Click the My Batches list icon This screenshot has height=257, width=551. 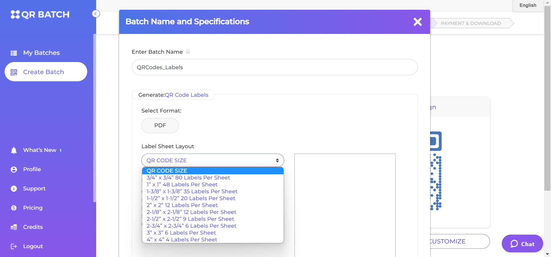click(x=14, y=53)
